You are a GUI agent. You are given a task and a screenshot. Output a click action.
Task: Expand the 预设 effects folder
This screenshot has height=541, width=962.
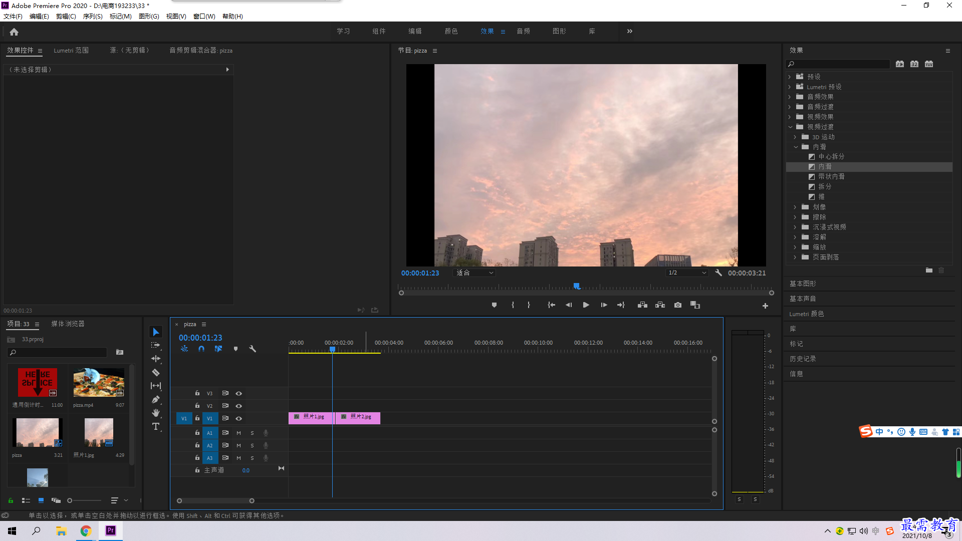pyautogui.click(x=790, y=77)
